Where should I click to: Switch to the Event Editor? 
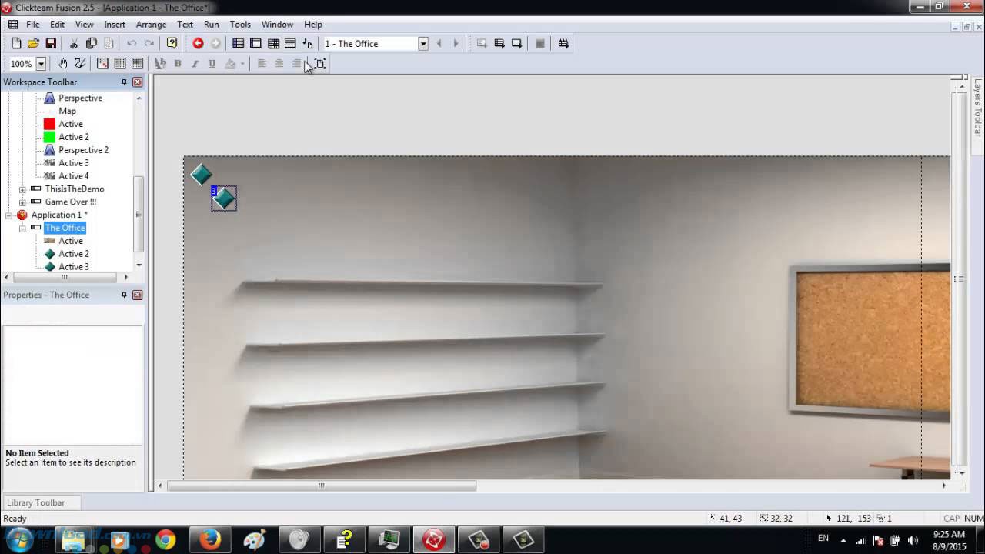point(273,43)
